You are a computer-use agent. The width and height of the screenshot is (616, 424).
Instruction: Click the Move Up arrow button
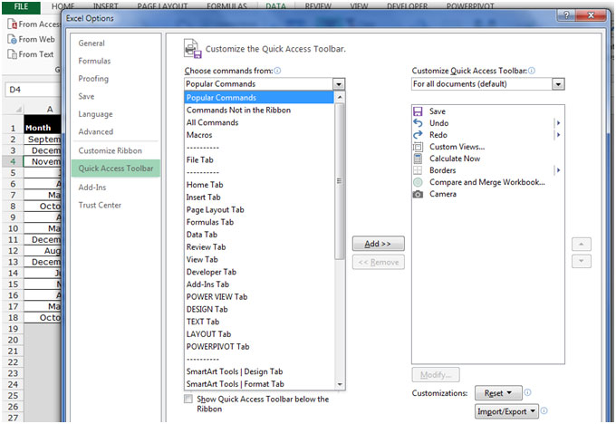tap(582, 245)
